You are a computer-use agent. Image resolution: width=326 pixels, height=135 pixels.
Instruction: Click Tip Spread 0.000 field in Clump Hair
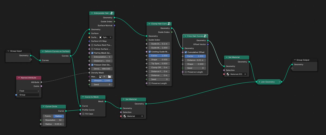pos(159,64)
